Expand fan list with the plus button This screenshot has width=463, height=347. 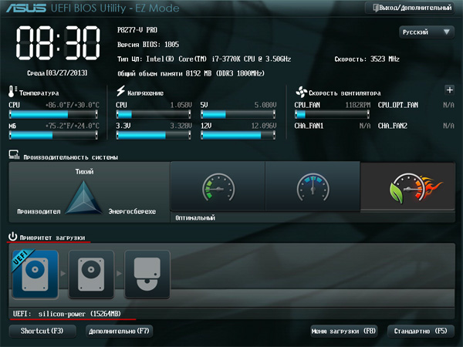click(x=449, y=90)
